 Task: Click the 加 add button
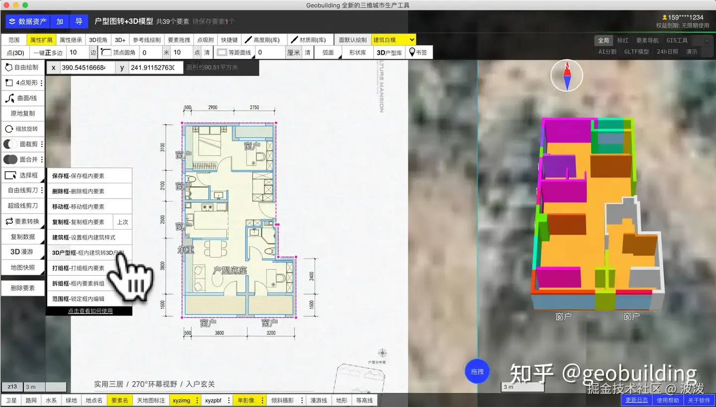60,21
